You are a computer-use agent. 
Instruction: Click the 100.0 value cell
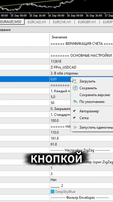pyautogui.click(x=60, y=121)
